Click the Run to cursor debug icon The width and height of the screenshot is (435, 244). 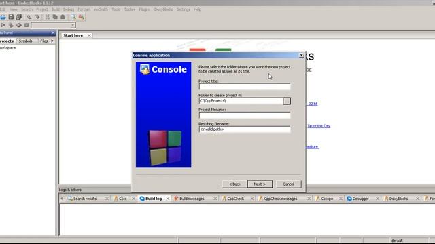point(11,25)
